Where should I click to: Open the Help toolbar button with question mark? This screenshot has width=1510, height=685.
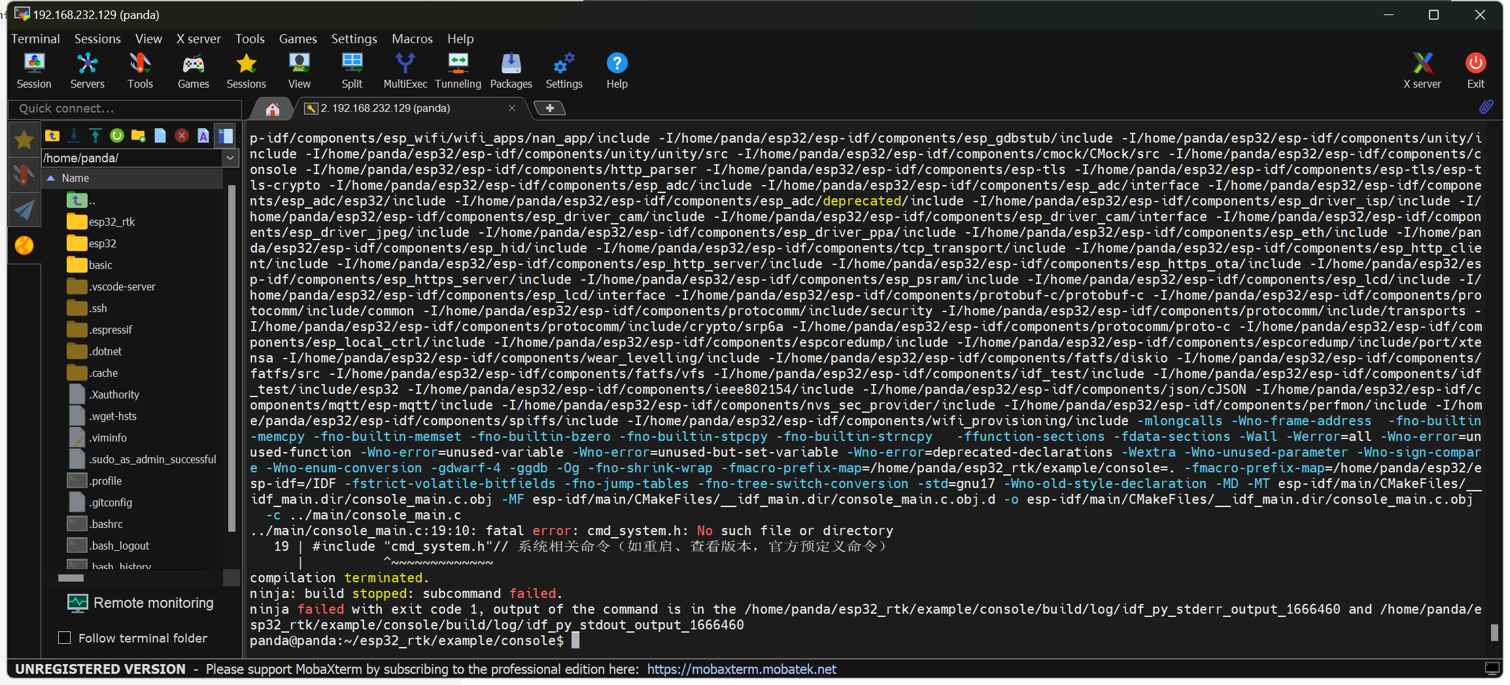coord(617,71)
